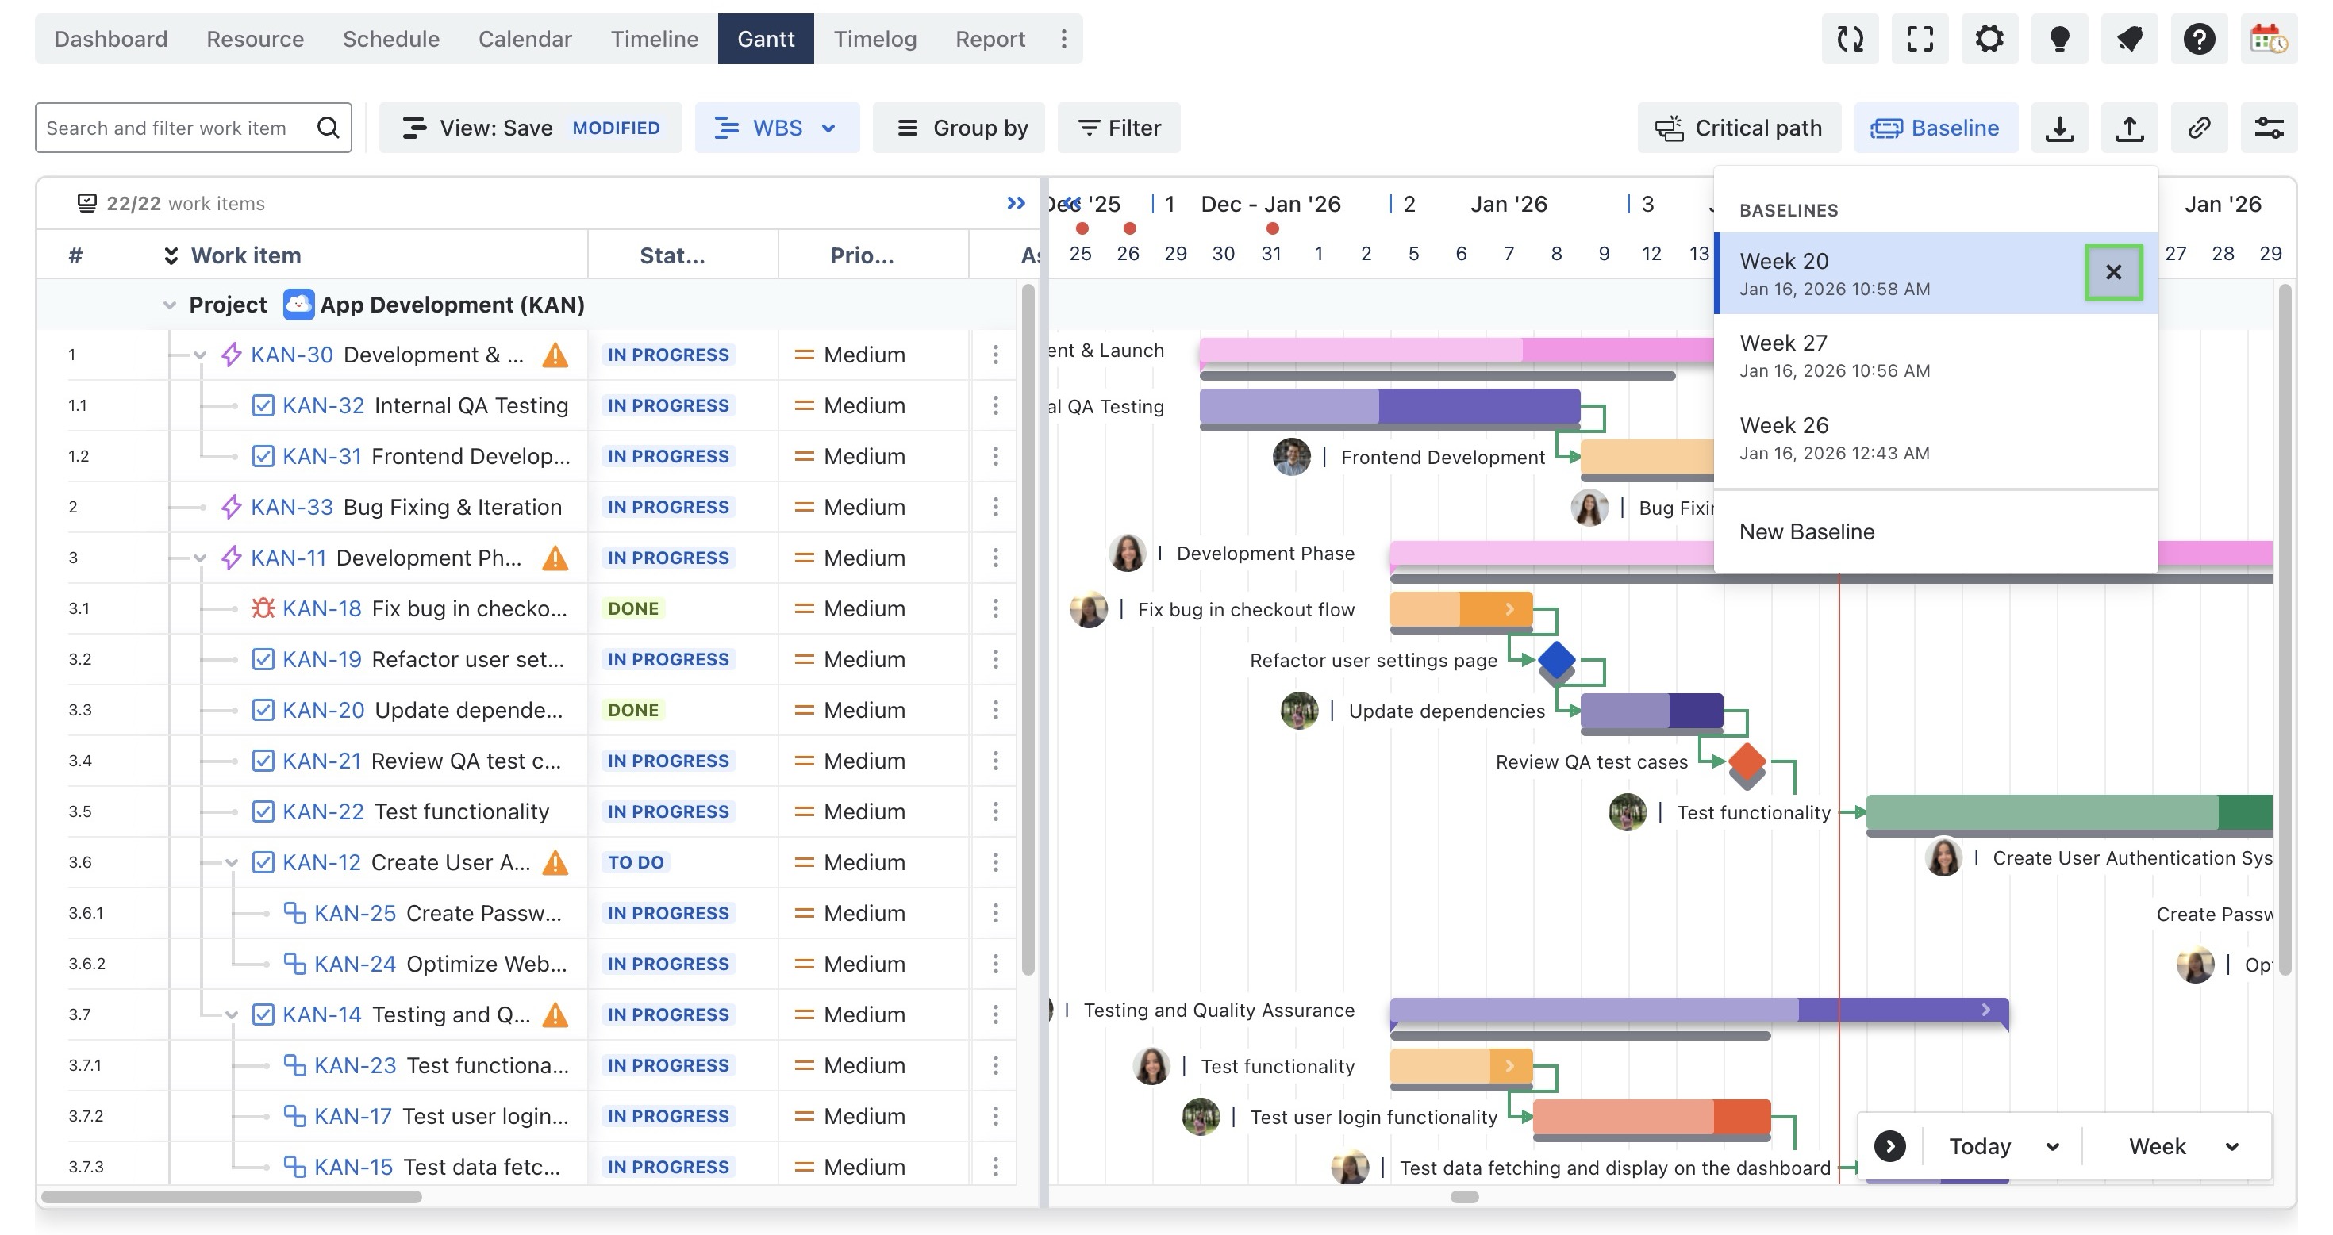Image resolution: width=2333 pixels, height=1235 pixels.
Task: Remove the Week 20 baseline selection
Action: pos(2113,271)
